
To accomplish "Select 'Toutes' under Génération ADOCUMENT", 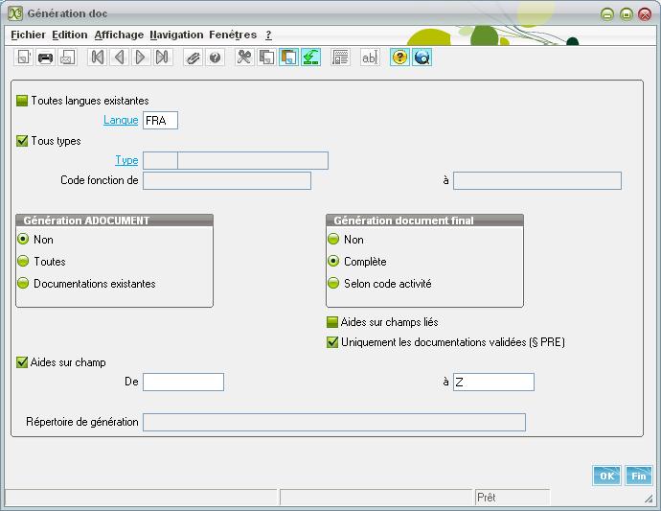I will (23, 262).
